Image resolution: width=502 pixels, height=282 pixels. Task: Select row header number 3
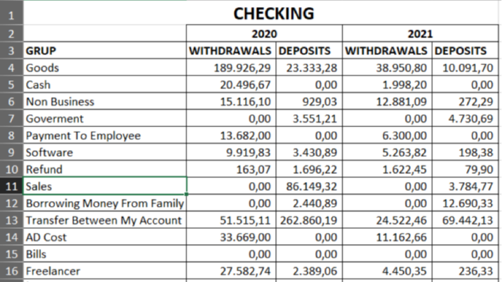[x=11, y=51]
